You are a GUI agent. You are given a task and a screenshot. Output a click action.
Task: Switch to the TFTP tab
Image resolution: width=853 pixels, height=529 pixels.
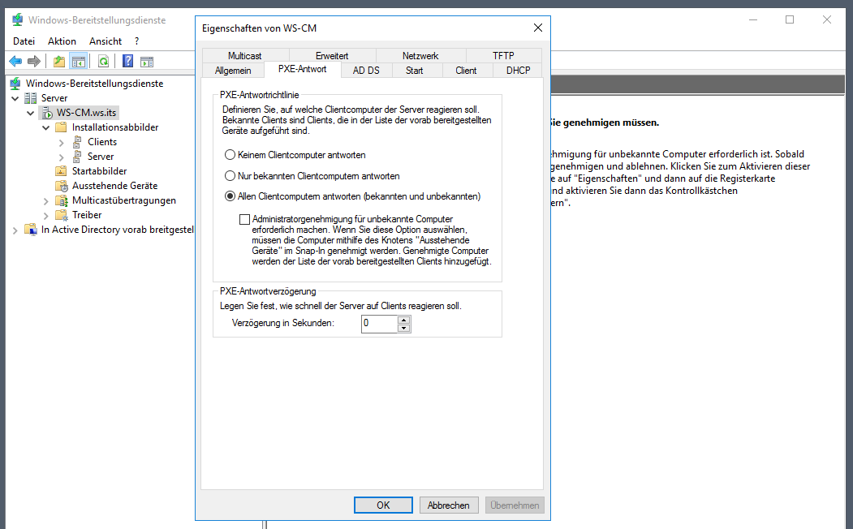click(x=503, y=55)
